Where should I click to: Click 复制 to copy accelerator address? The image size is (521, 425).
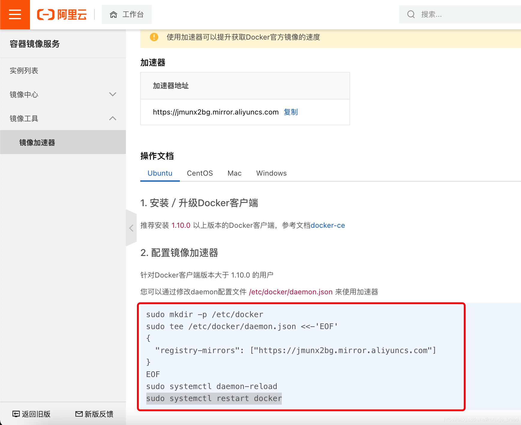[x=291, y=112]
